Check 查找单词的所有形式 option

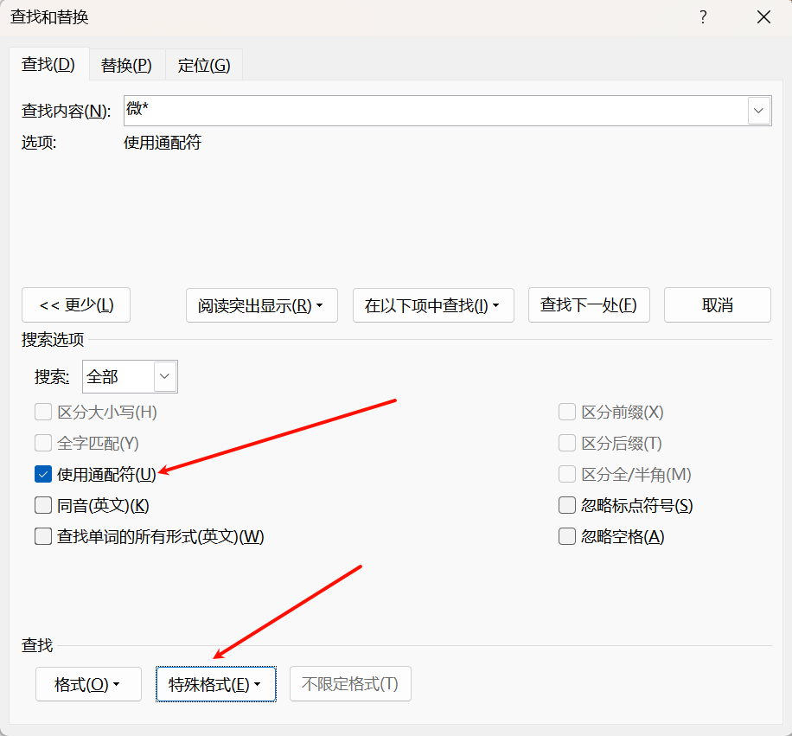tap(43, 536)
